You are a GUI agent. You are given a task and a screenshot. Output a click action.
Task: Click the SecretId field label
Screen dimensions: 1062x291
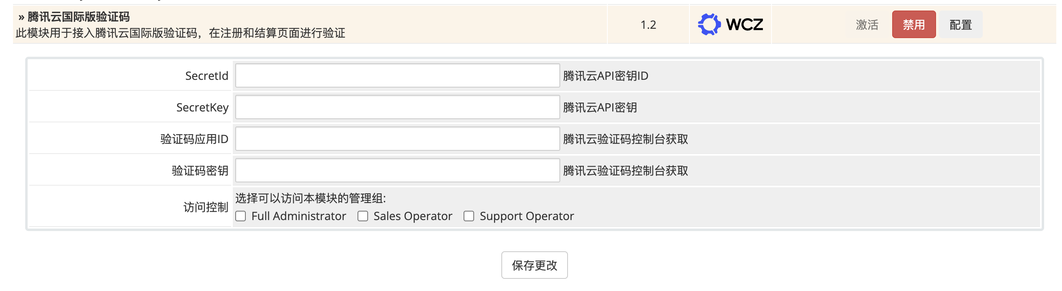click(x=206, y=76)
